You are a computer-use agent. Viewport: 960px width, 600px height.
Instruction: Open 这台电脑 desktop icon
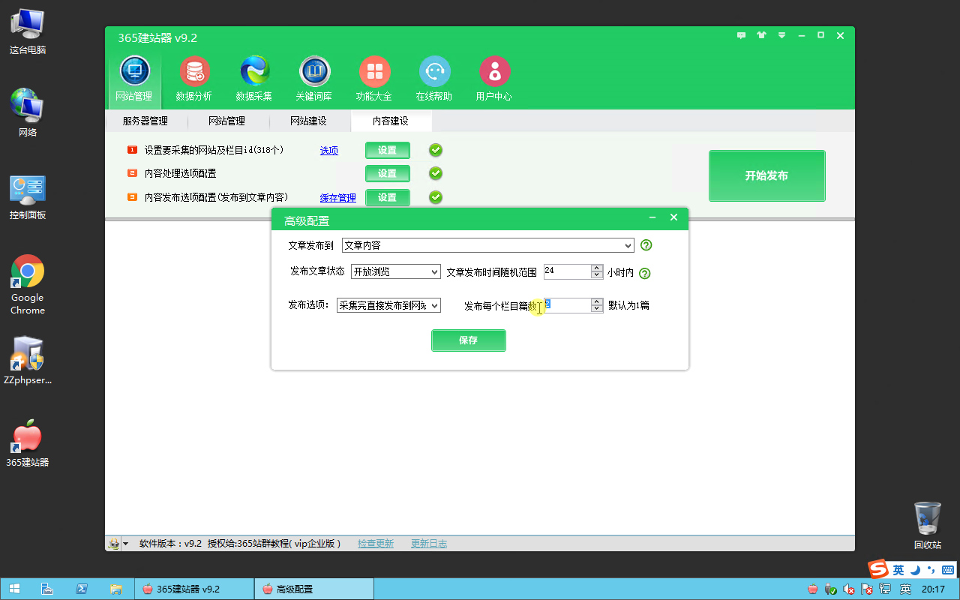point(28,31)
